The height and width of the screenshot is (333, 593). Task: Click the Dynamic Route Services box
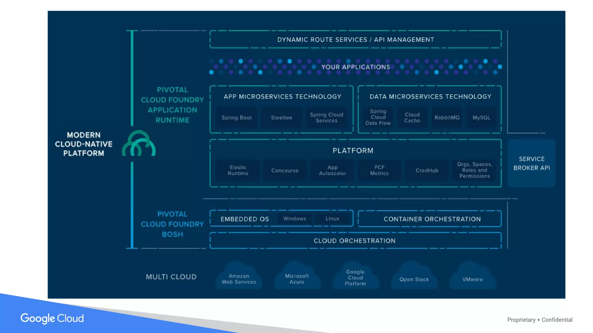pos(356,40)
